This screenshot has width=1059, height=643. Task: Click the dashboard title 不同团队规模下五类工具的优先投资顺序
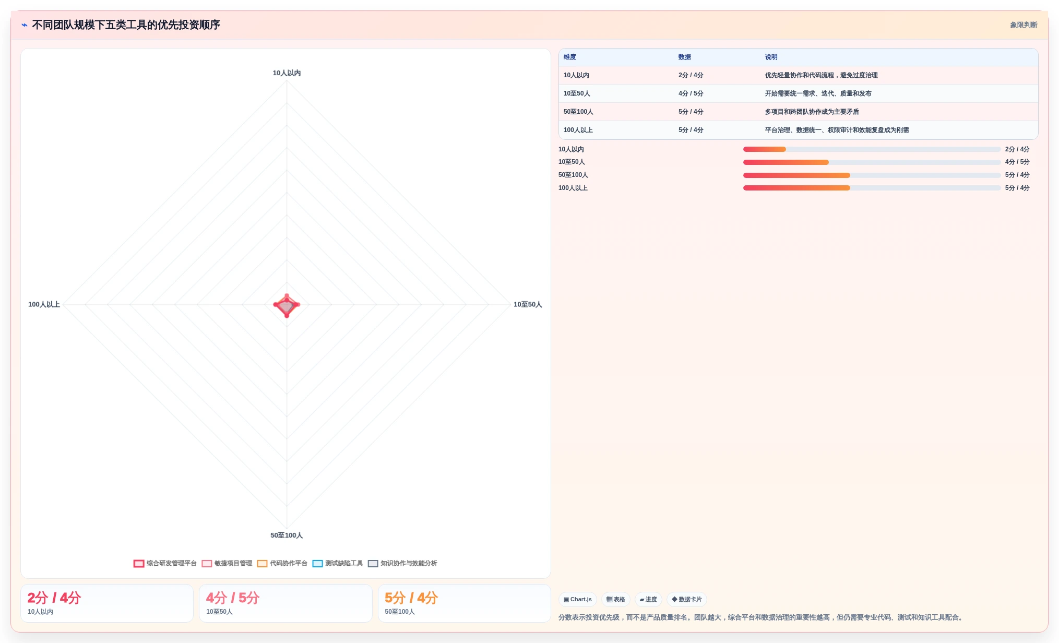click(126, 25)
